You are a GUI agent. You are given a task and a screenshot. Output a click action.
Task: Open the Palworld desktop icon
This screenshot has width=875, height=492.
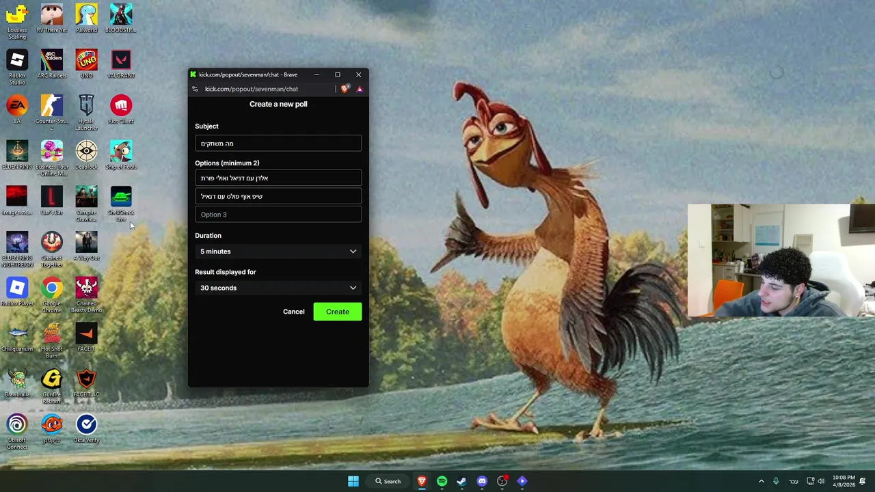tap(86, 18)
